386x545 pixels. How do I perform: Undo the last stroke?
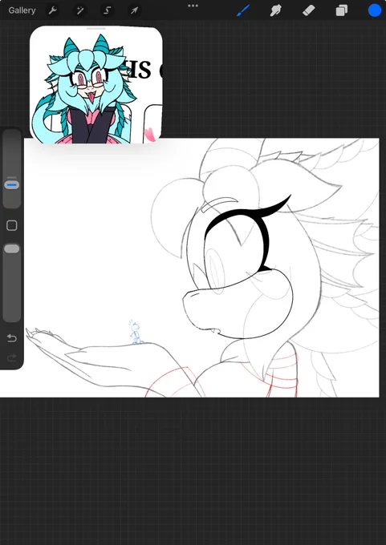[12, 337]
